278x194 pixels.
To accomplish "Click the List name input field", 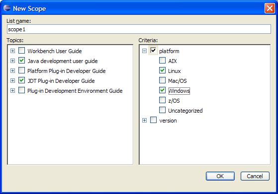I will pyautogui.click(x=139, y=29).
